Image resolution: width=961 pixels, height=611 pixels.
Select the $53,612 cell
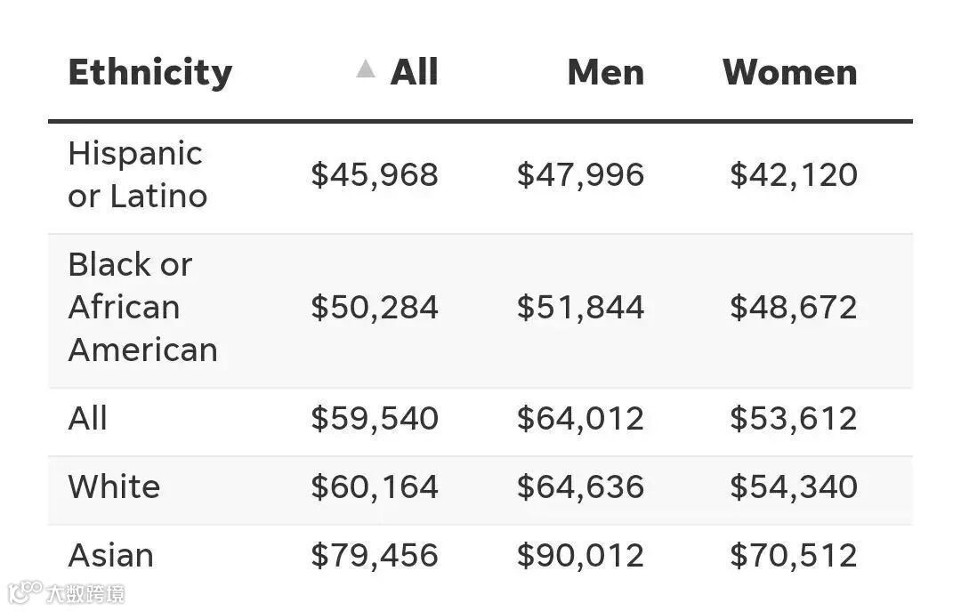(x=793, y=418)
